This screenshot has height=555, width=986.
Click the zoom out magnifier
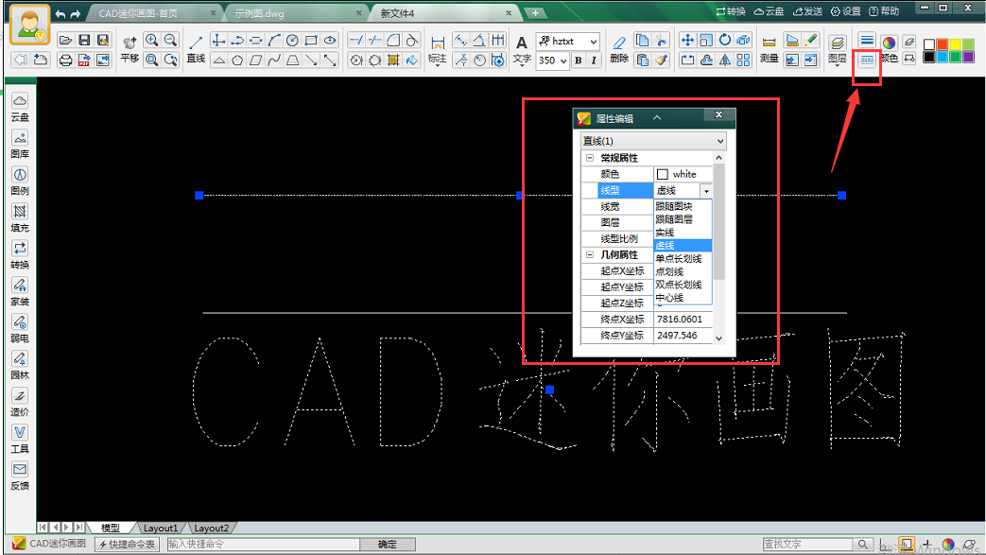170,41
